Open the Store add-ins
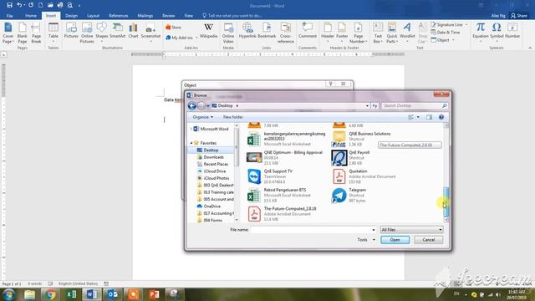 click(x=173, y=28)
